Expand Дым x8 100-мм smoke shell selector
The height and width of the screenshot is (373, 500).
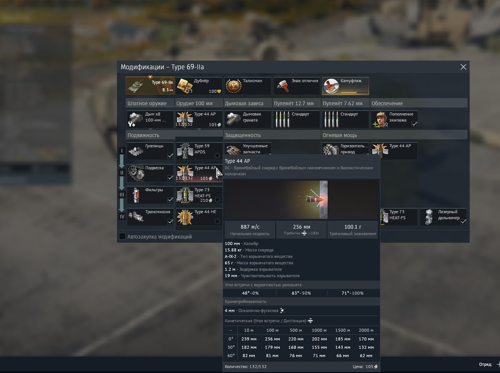coord(150,119)
